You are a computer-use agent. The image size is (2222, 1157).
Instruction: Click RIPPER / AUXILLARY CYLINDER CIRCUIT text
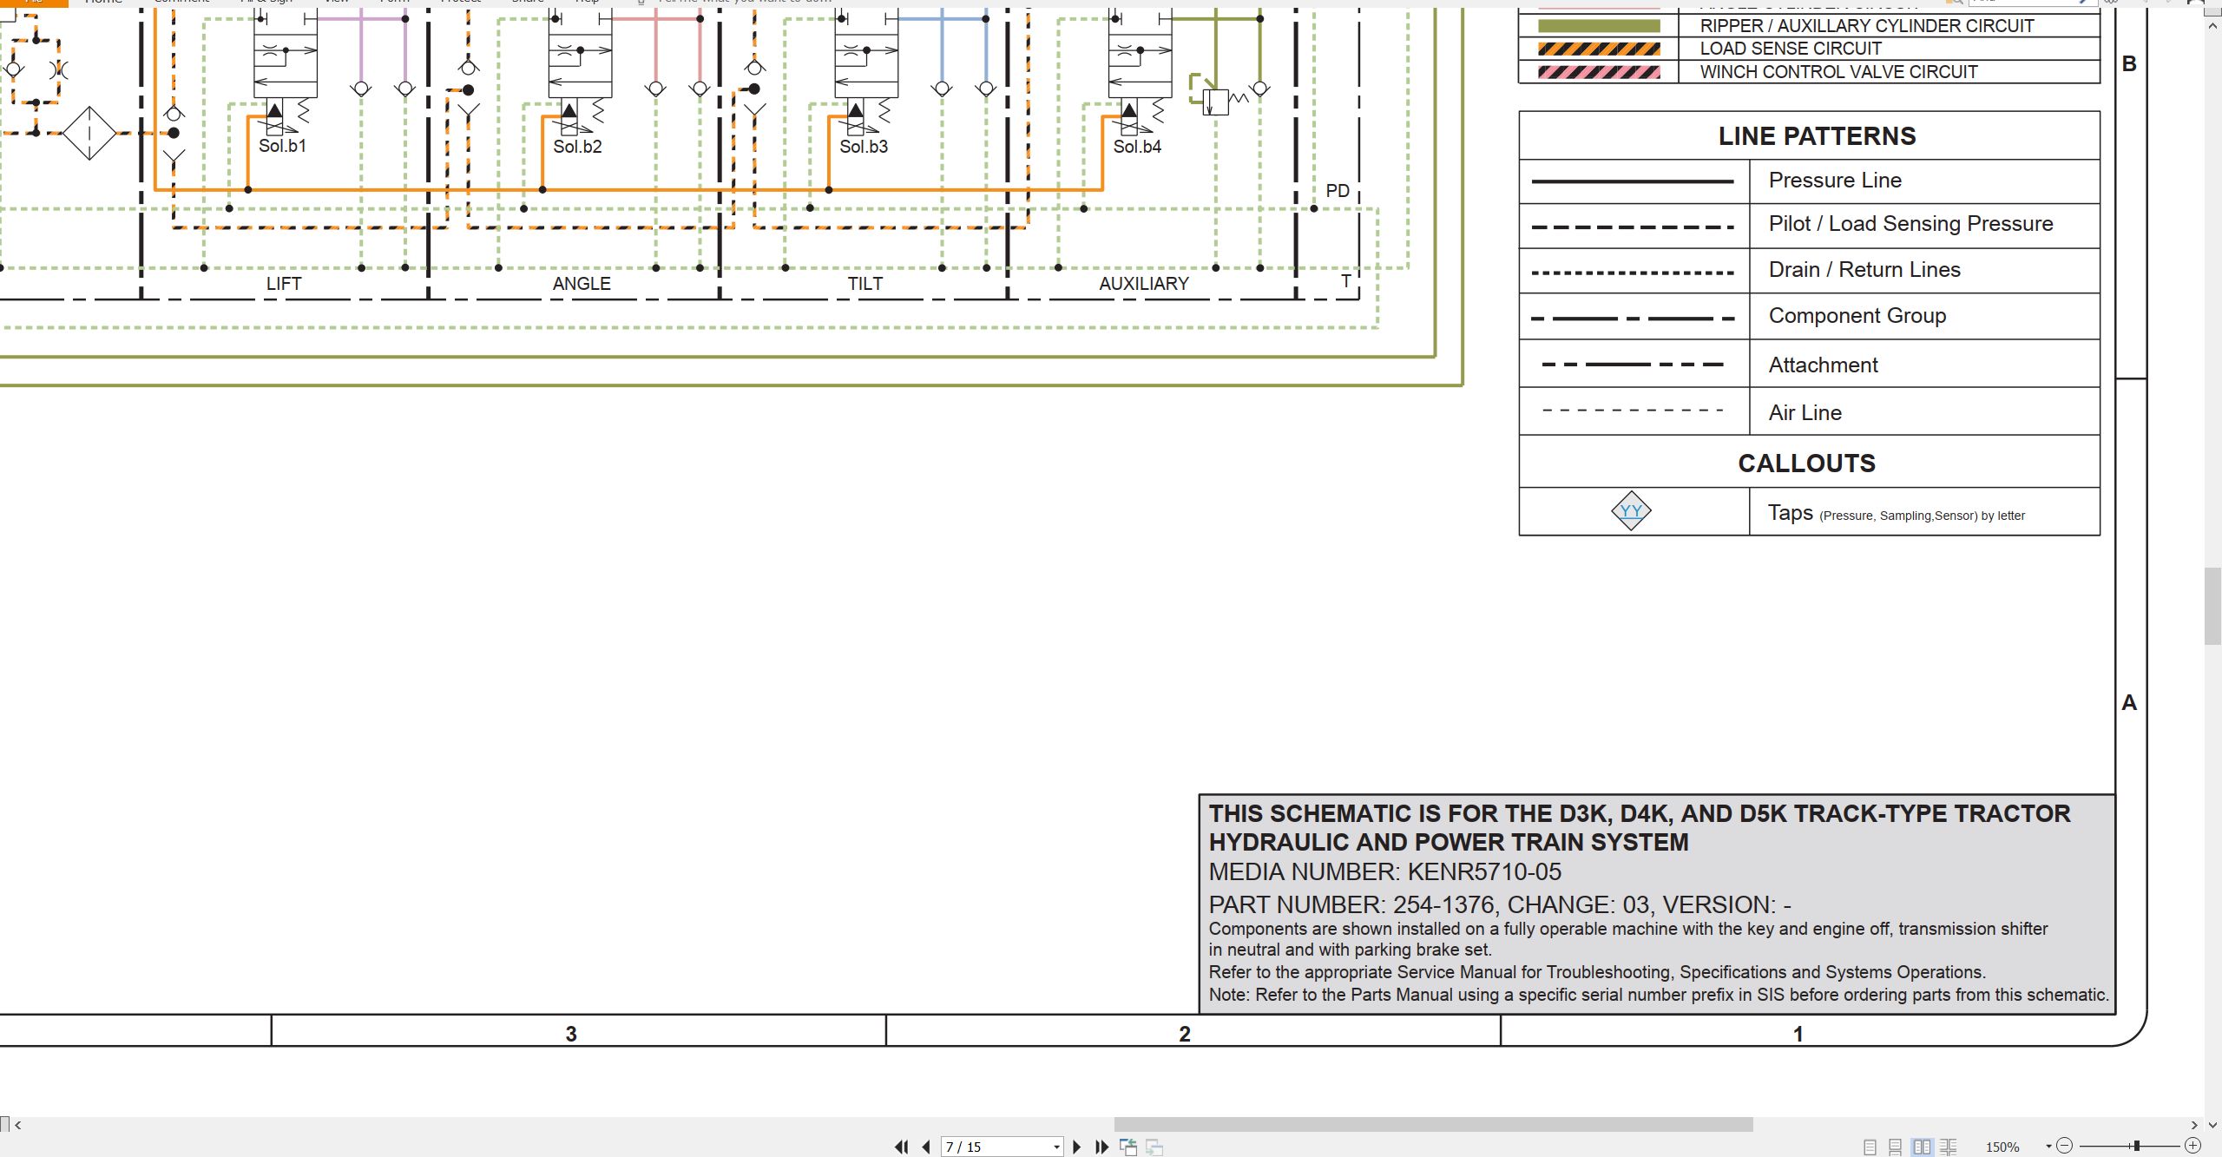tap(1866, 26)
